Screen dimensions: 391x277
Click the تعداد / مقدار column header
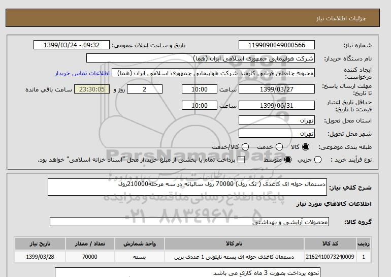click(90, 244)
